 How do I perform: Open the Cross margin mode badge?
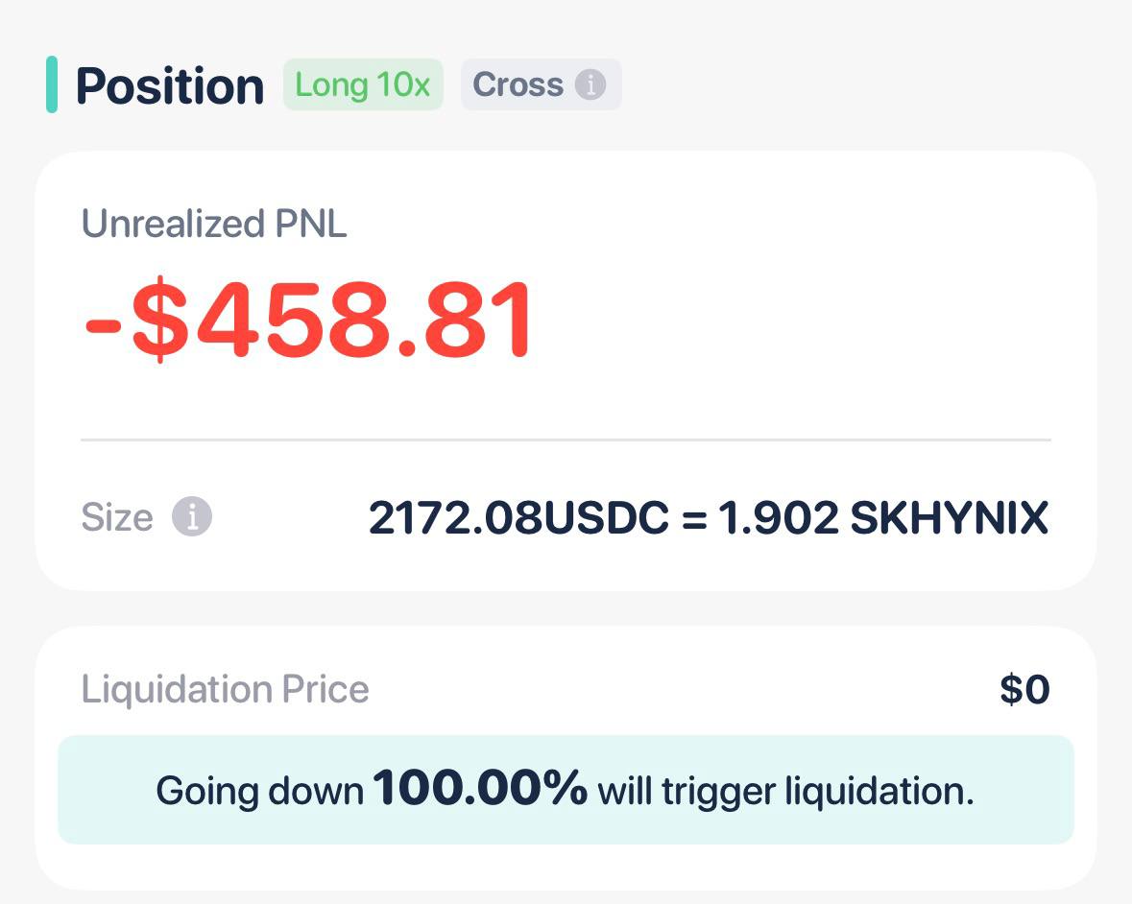tap(541, 84)
